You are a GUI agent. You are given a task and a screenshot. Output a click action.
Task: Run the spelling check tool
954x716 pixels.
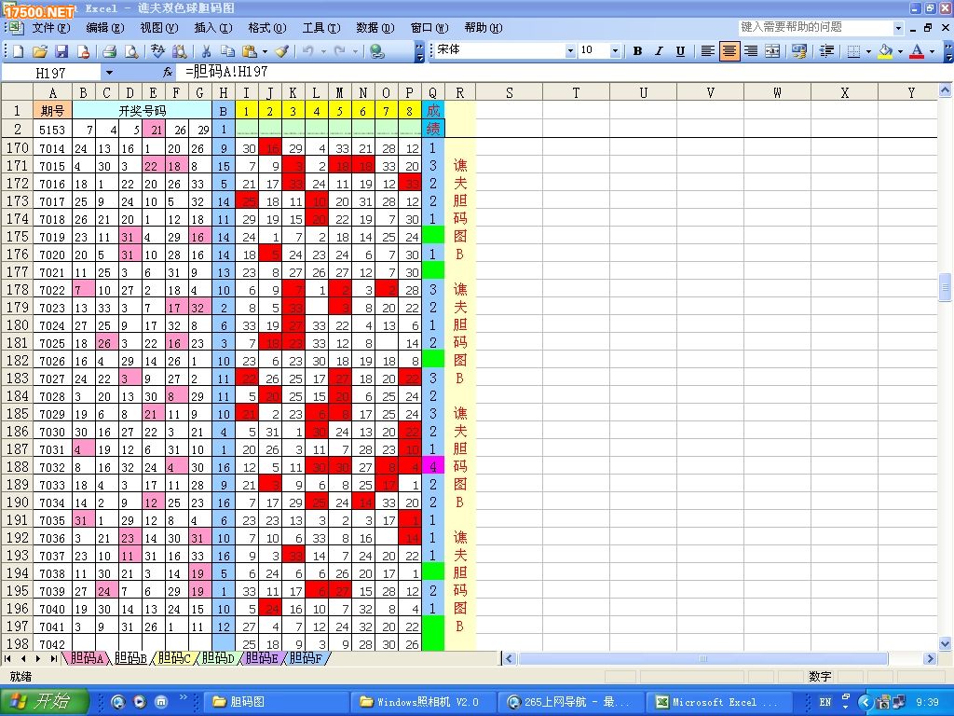tap(157, 52)
